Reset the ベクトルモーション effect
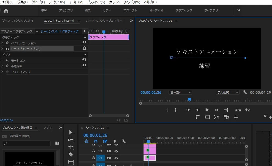Viewport: 272px width, 166px height. (x=84, y=42)
